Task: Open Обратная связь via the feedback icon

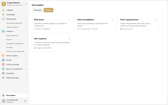Action: click(3, 78)
